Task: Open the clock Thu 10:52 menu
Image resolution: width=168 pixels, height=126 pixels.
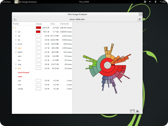Action: click(x=84, y=2)
